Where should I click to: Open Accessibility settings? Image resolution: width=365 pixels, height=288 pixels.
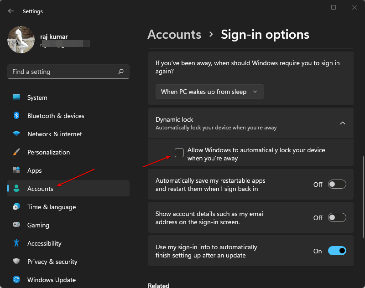[x=68, y=243]
